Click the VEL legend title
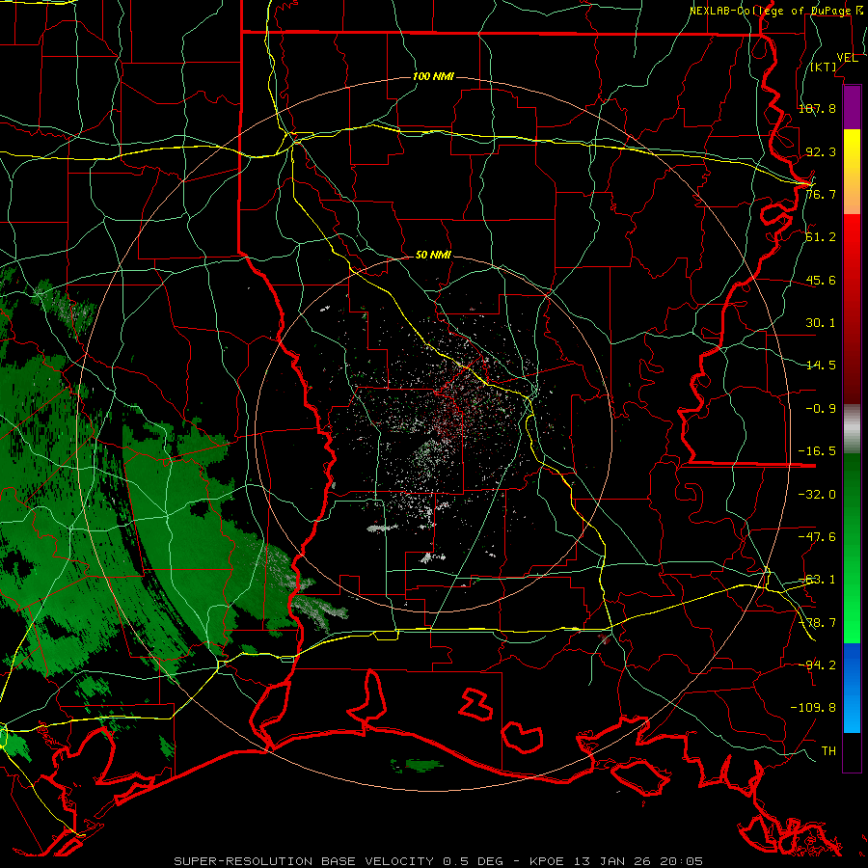Viewport: 868px width, 868px height. (847, 58)
